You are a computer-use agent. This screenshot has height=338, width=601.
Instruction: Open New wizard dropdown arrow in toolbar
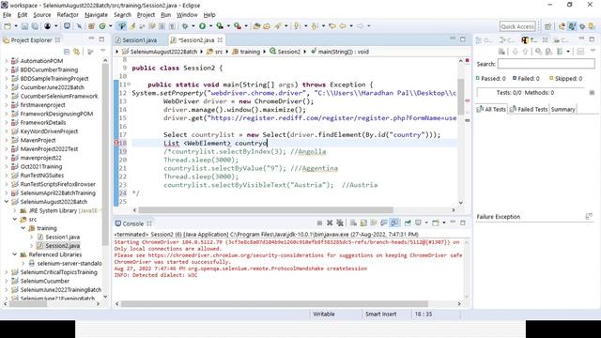[16, 26]
